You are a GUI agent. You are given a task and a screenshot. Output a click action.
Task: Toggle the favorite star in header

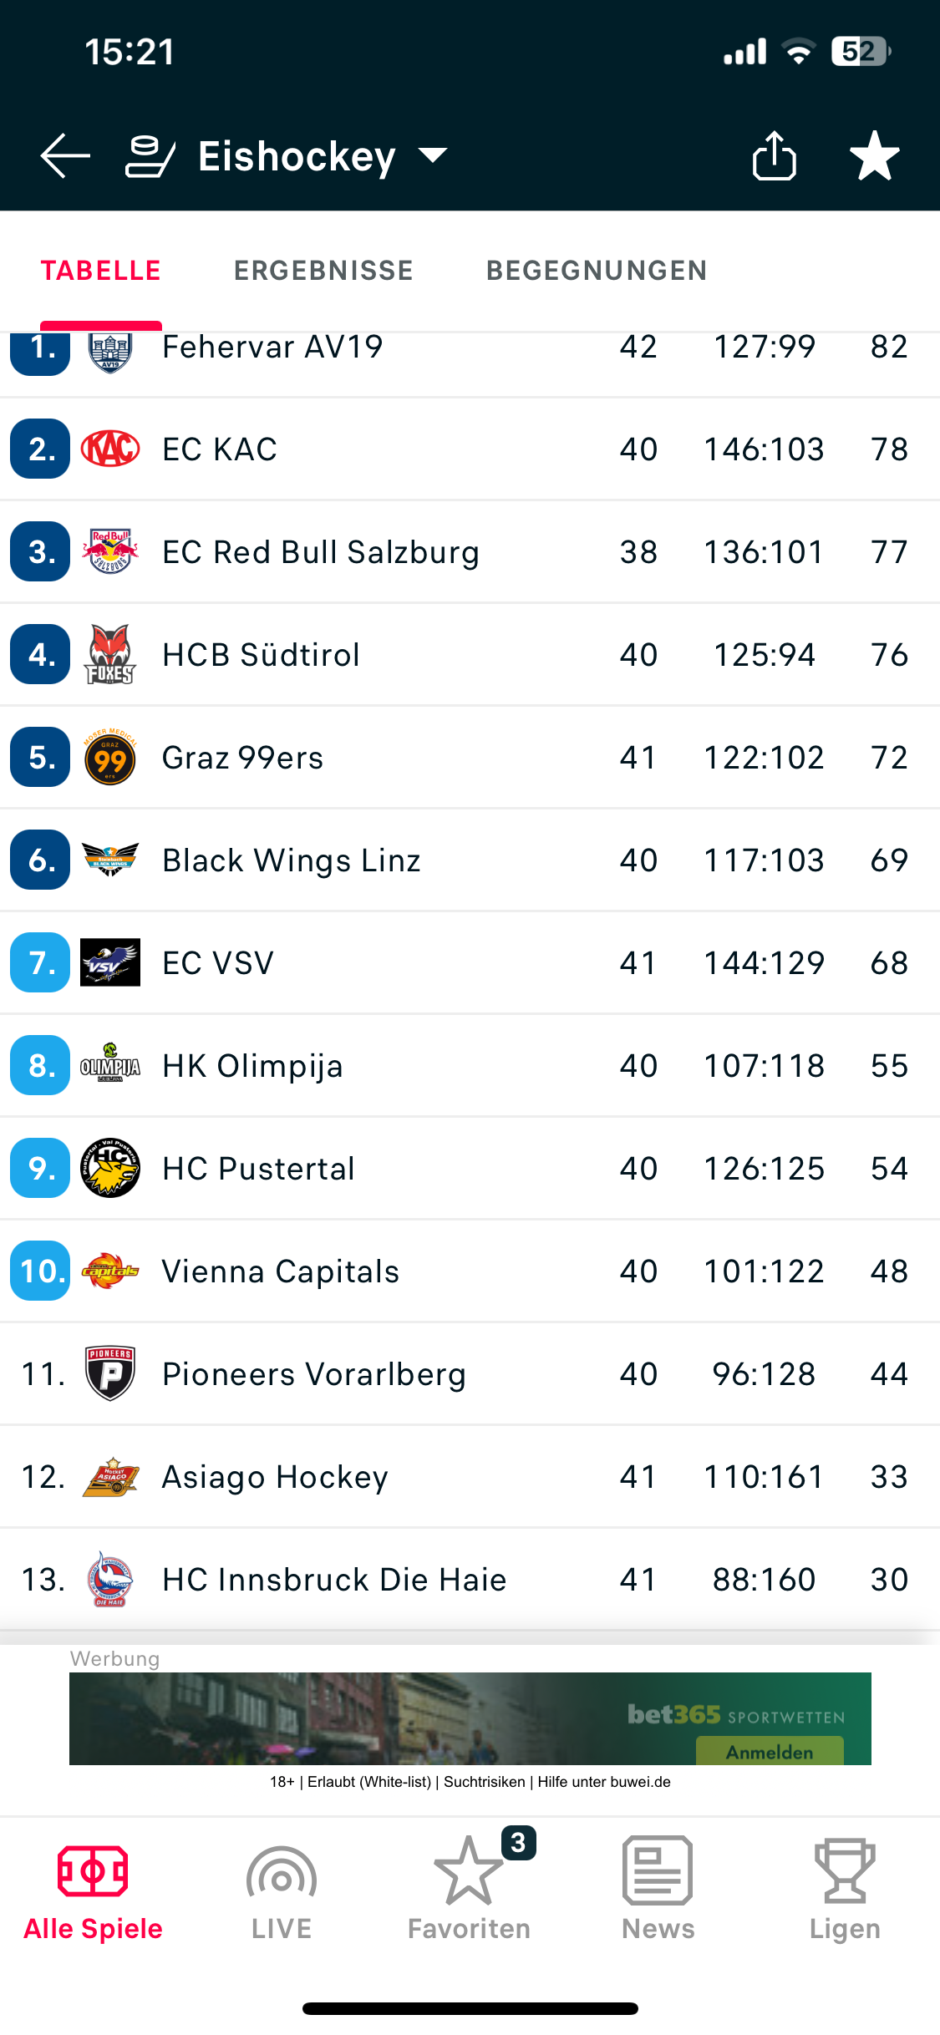(x=874, y=156)
